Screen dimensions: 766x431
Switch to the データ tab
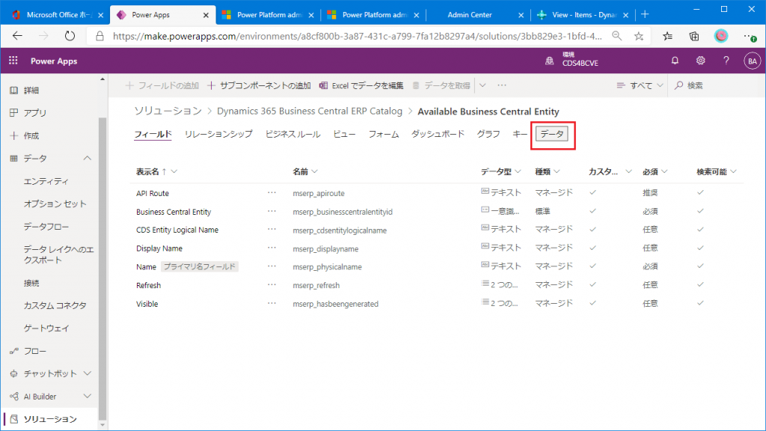point(552,134)
